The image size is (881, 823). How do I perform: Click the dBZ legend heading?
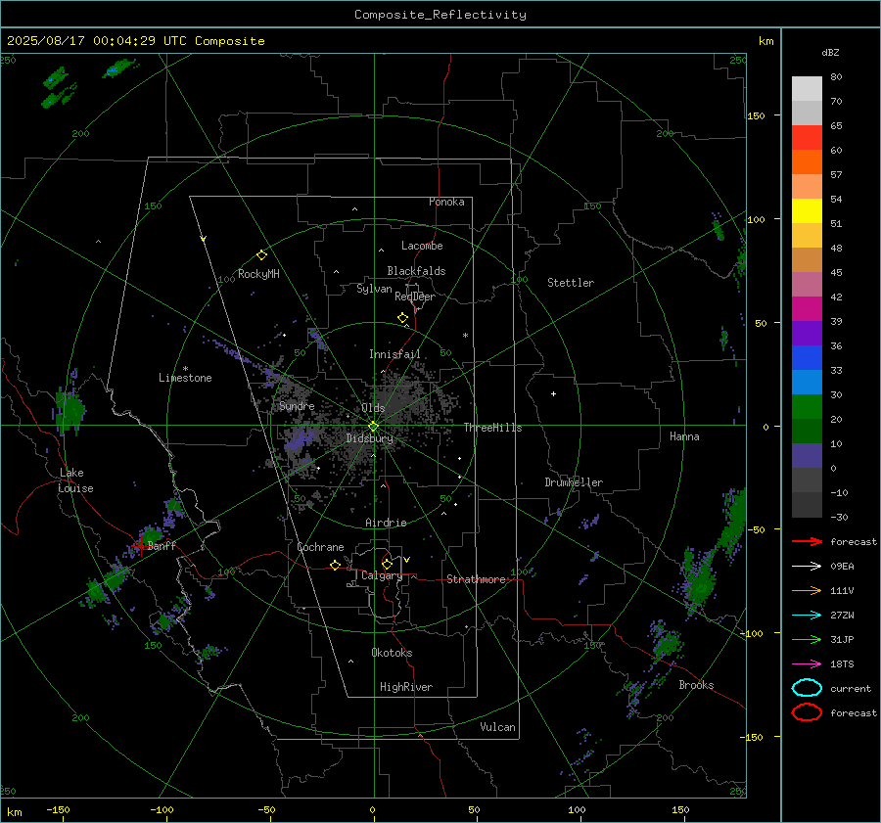830,52
